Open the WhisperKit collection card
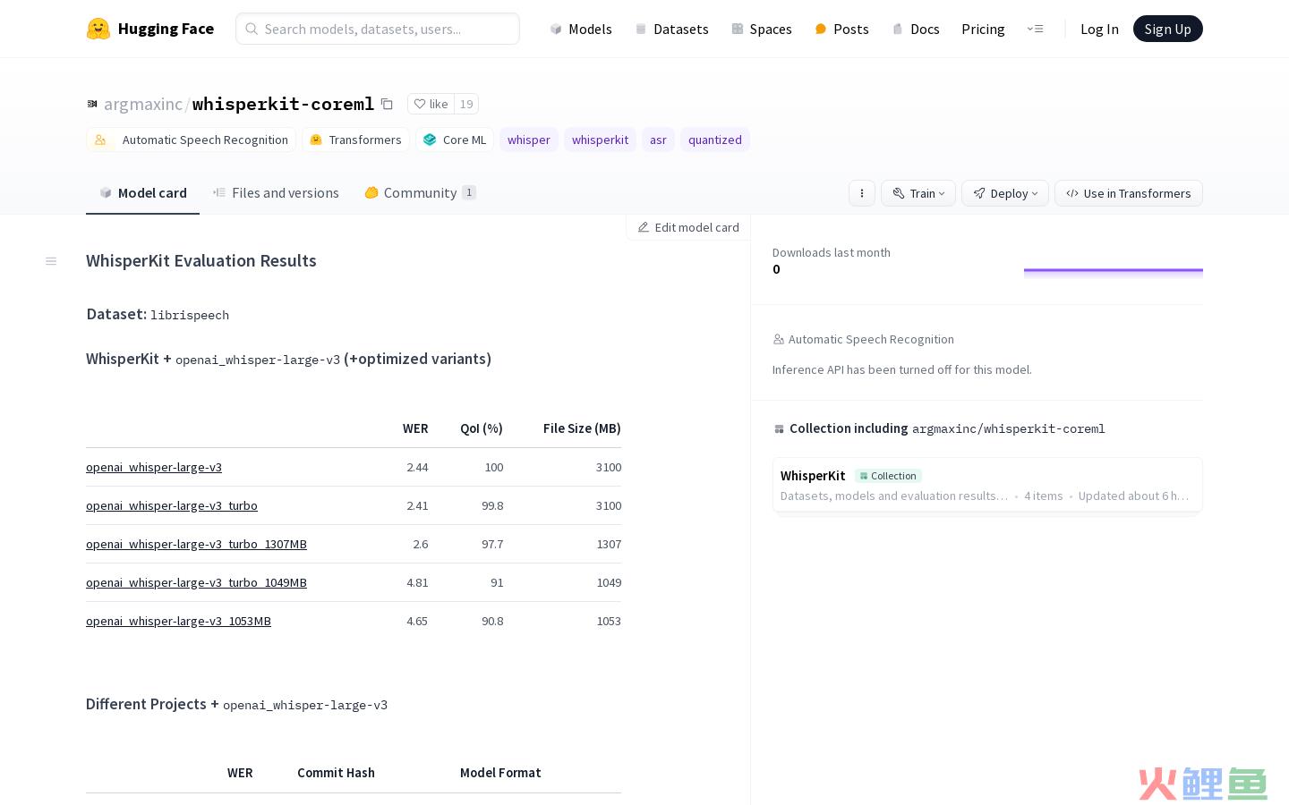1289x805 pixels. tap(987, 485)
